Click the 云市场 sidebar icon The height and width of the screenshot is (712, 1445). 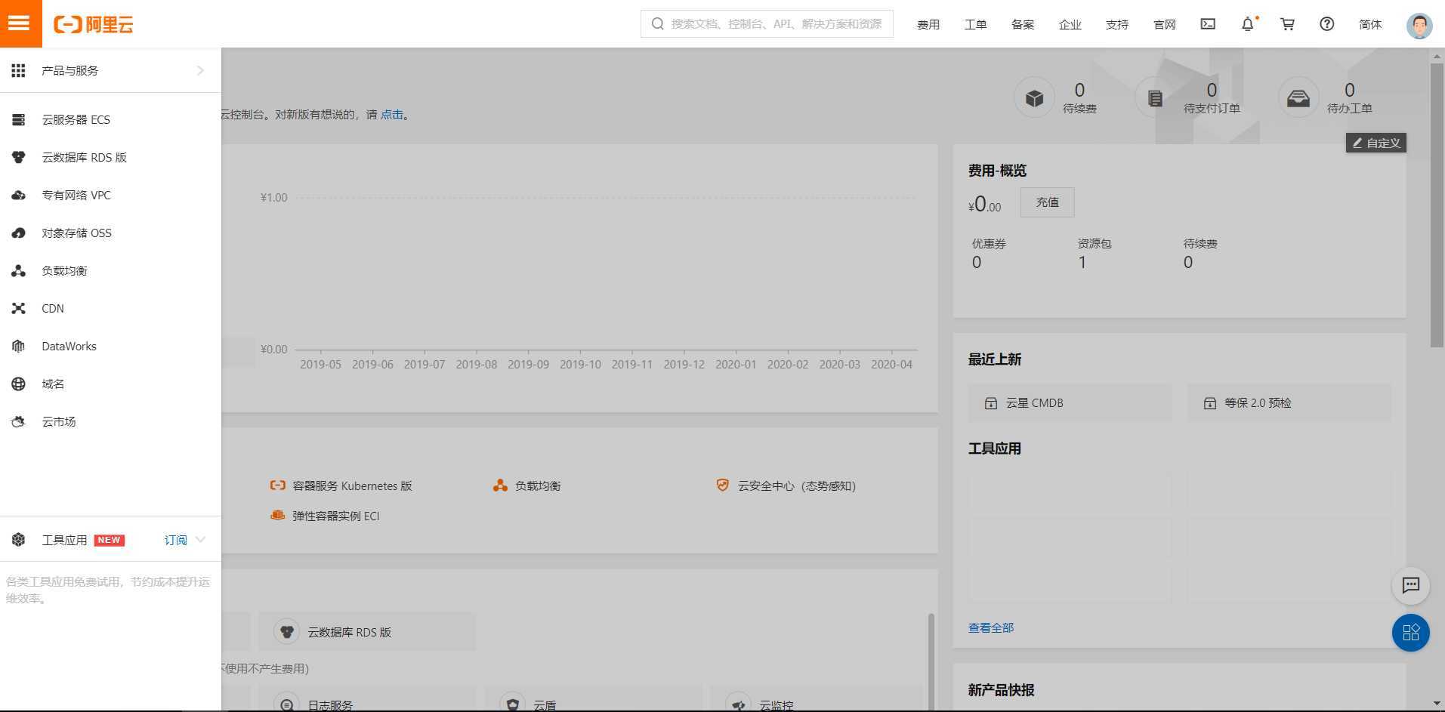point(19,421)
